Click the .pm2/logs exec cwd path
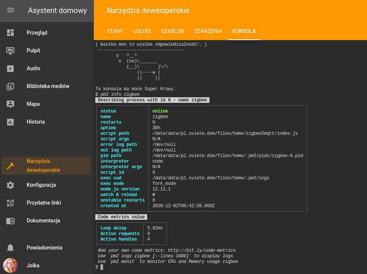 pos(211,178)
